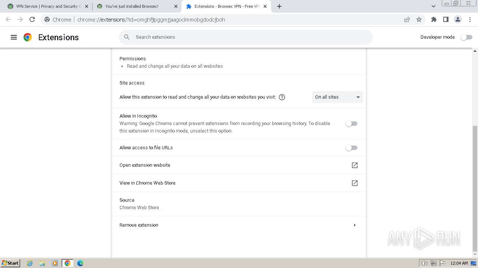Open a new tab with the plus button
The width and height of the screenshot is (478, 268).
pos(279,6)
